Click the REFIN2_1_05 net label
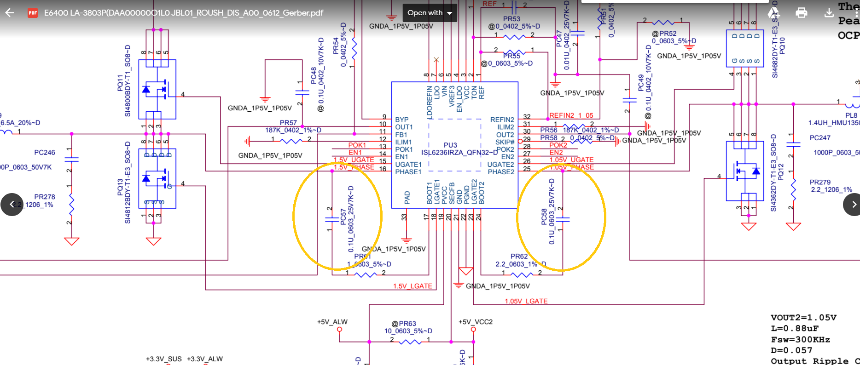The image size is (860, 365). tap(571, 115)
